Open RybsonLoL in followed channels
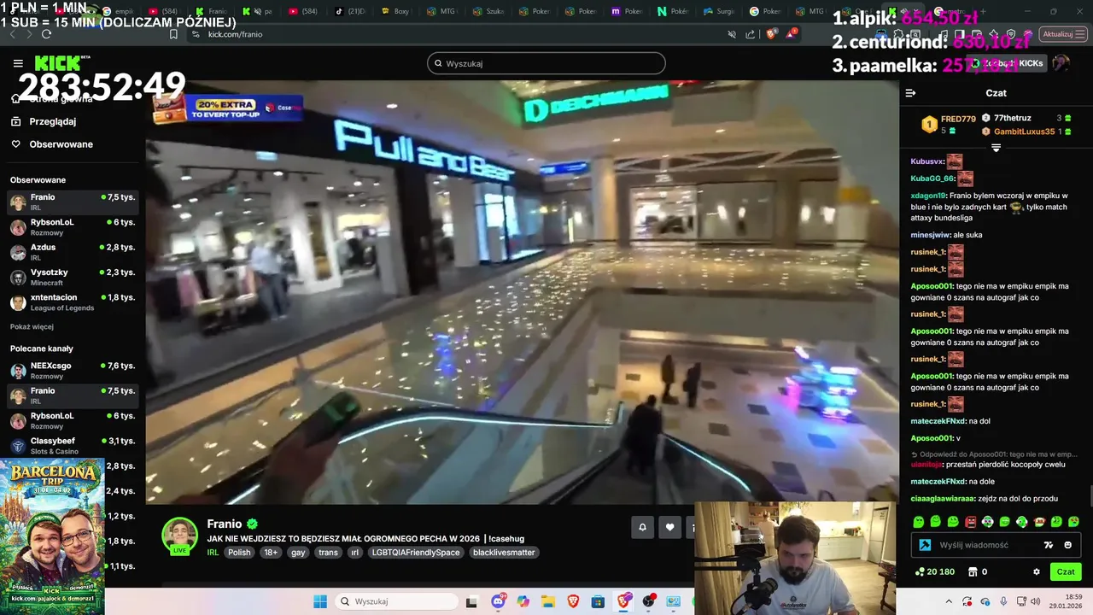This screenshot has width=1093, height=615. [72, 227]
